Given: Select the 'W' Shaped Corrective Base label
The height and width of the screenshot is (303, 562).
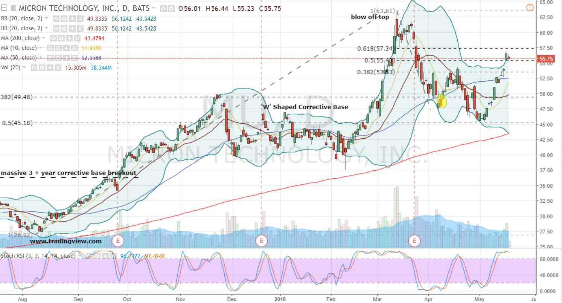Looking at the screenshot, I should click(x=305, y=107).
